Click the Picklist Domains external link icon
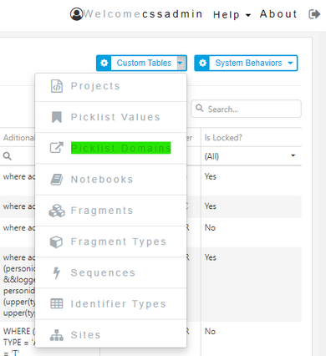326x356 pixels. tap(57, 148)
